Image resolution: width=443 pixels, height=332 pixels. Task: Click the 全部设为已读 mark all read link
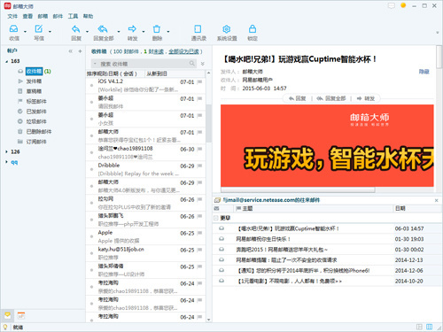click(x=183, y=51)
